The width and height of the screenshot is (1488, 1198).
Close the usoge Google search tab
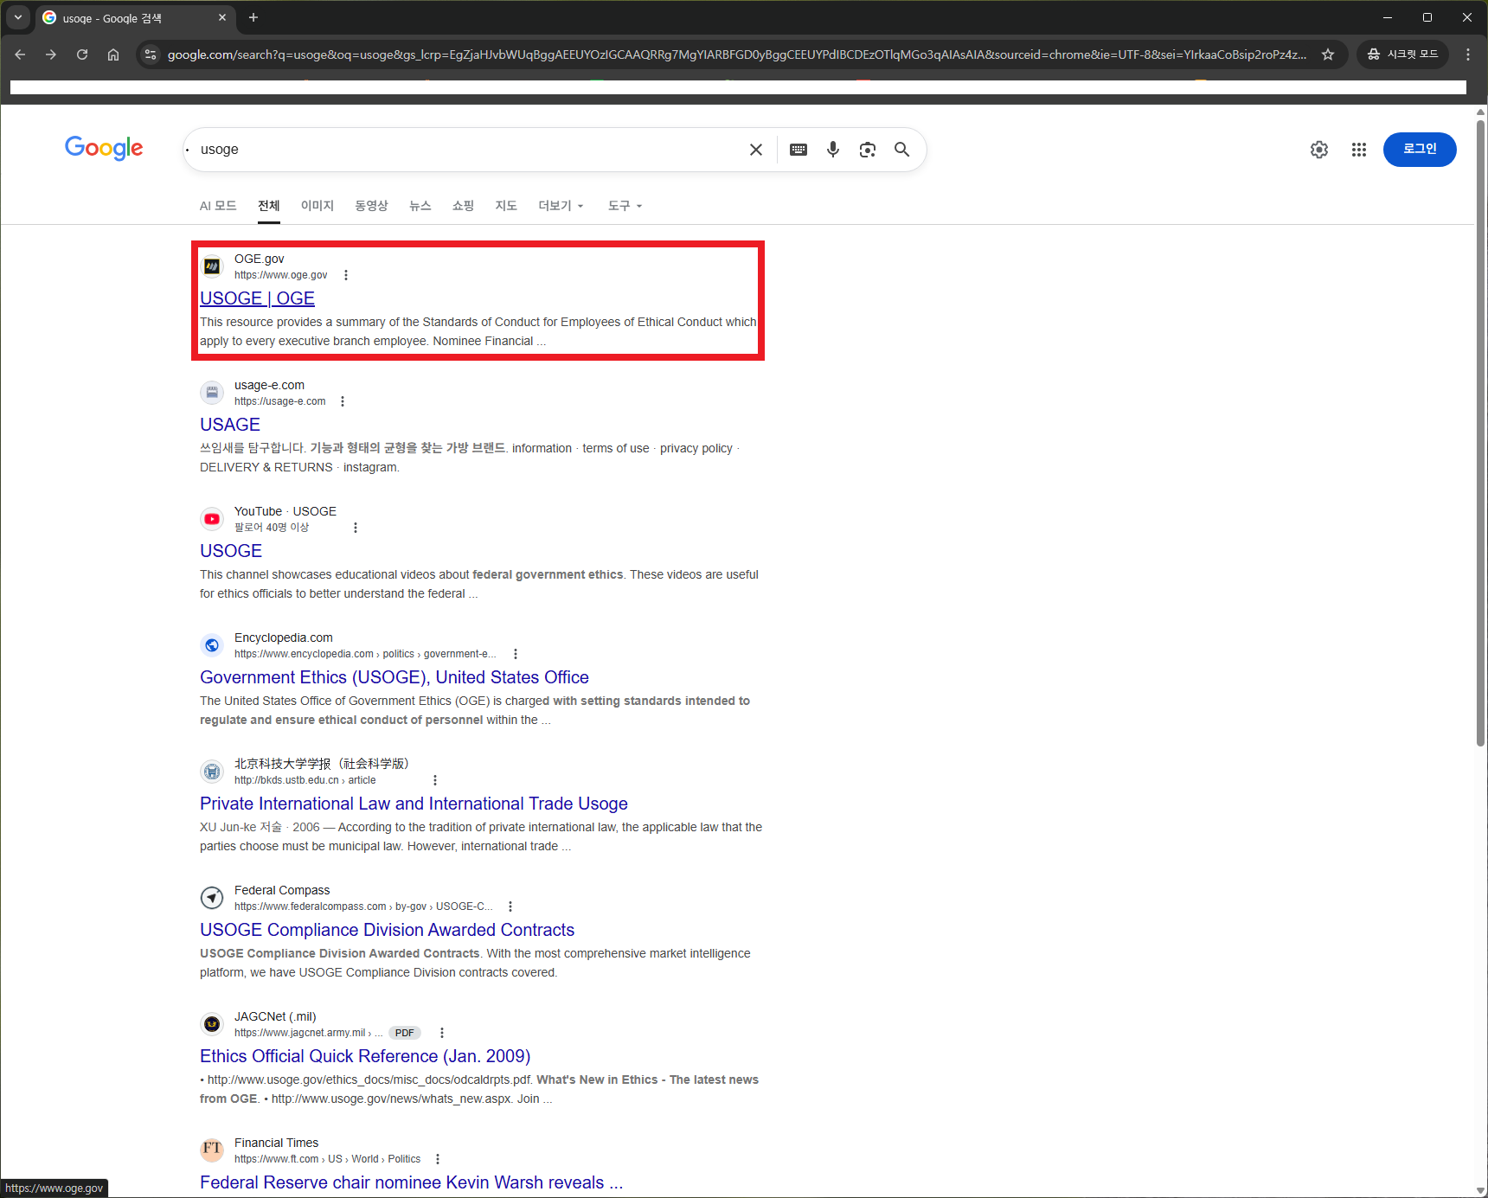[222, 17]
